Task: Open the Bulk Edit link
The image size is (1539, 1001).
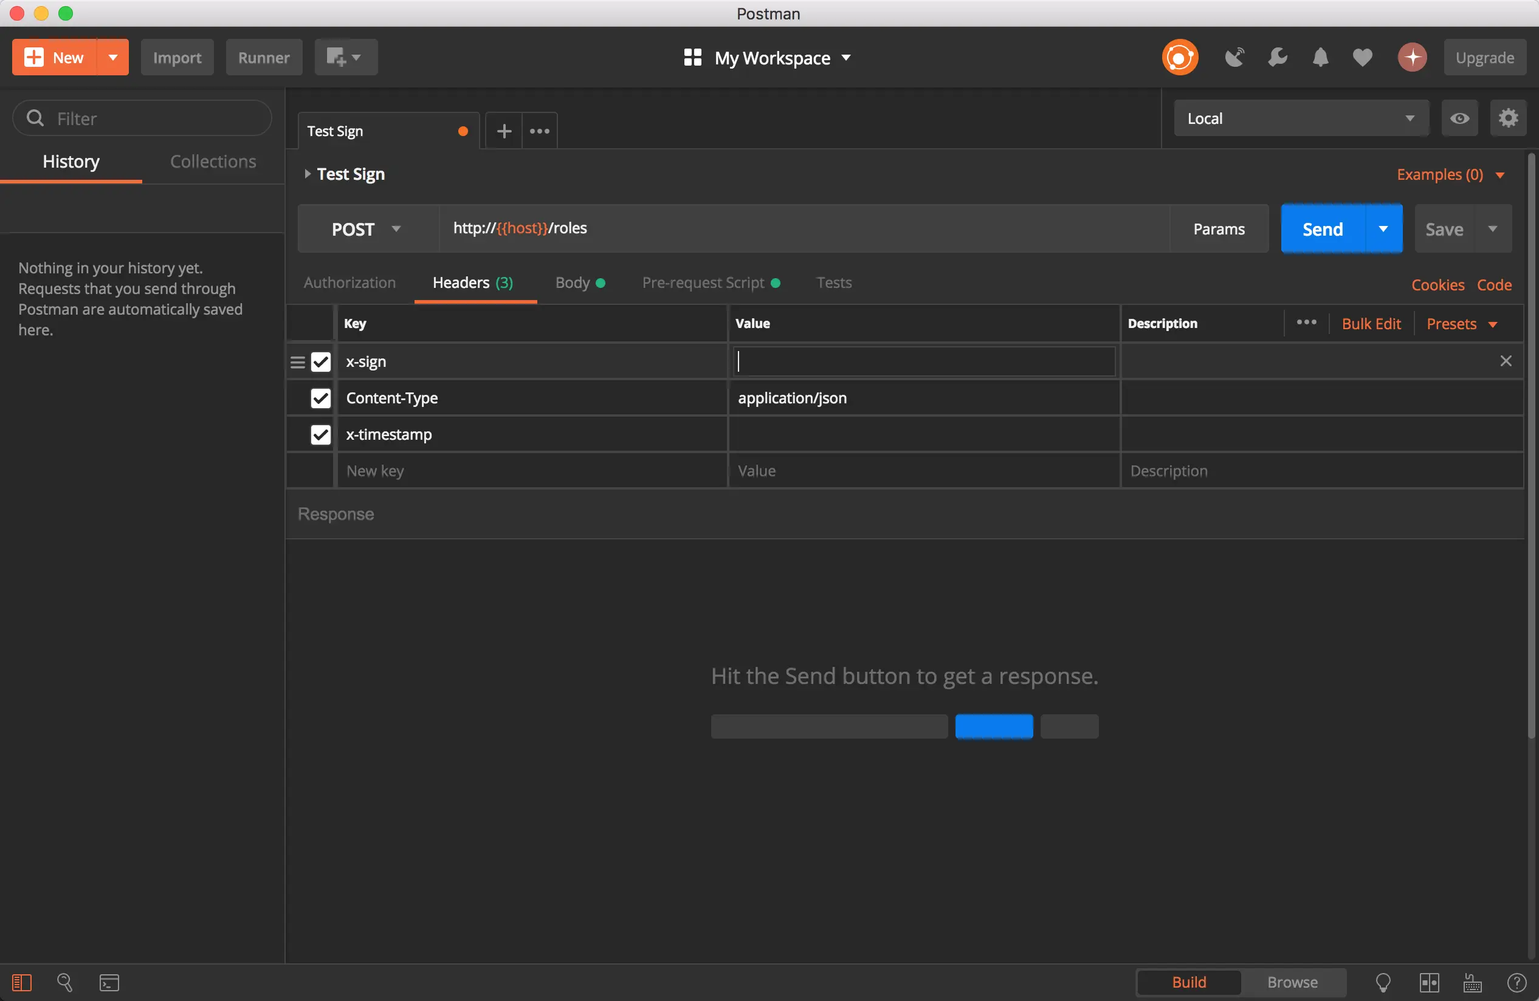Action: 1371,324
